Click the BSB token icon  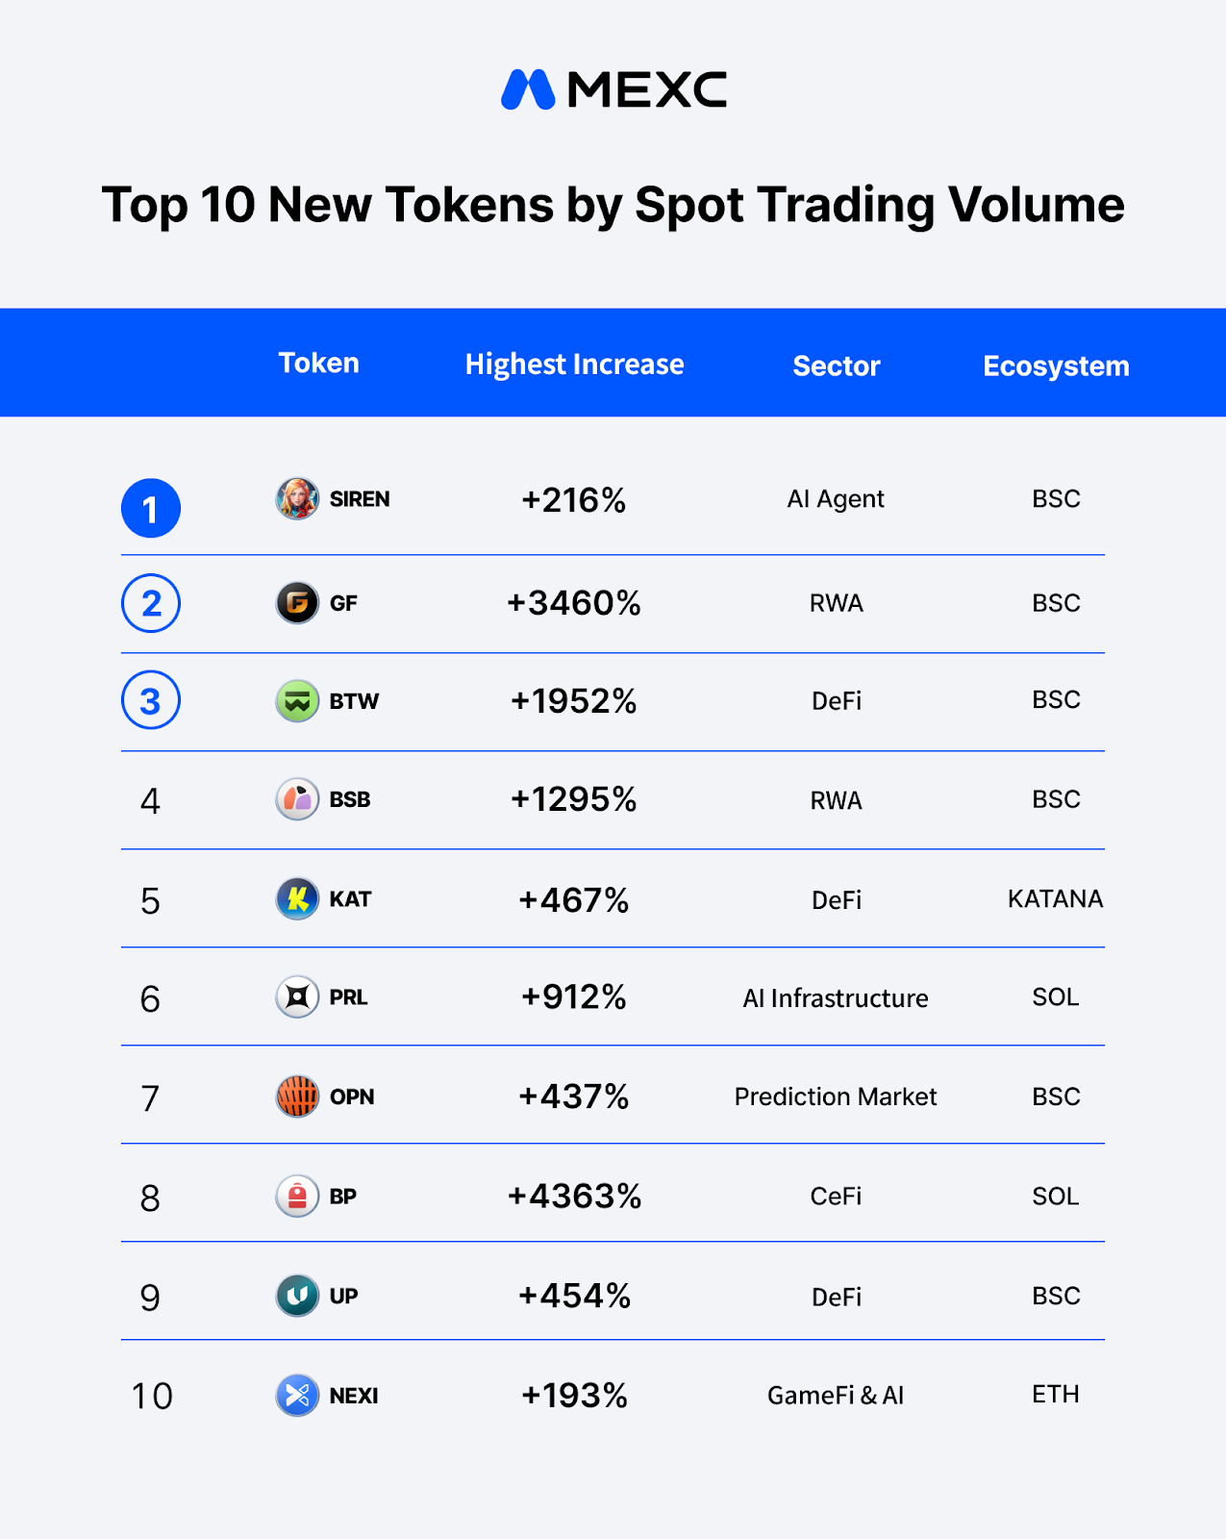click(297, 799)
